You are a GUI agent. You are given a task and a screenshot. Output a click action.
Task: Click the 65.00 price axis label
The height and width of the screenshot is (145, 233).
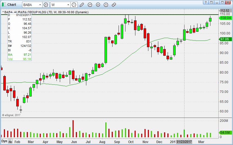[224, 102]
